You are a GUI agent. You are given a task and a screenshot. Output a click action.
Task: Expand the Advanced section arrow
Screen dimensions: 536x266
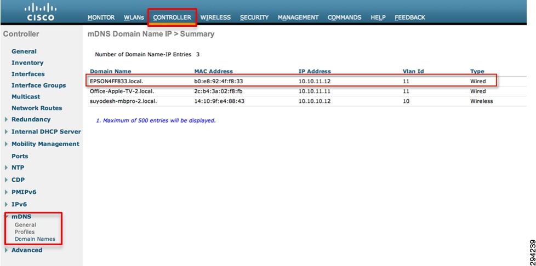tap(7, 250)
